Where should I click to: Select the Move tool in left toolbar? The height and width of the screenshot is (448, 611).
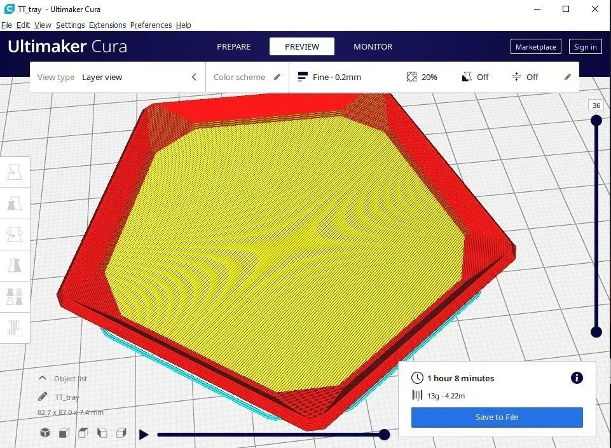pyautogui.click(x=15, y=172)
